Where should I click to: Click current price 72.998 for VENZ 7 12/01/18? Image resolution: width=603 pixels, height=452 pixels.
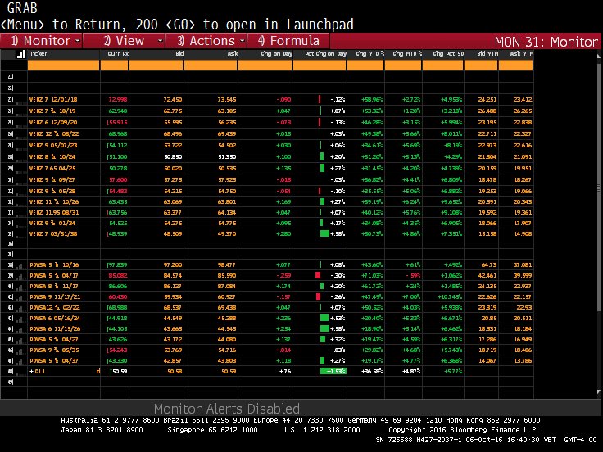click(x=118, y=100)
